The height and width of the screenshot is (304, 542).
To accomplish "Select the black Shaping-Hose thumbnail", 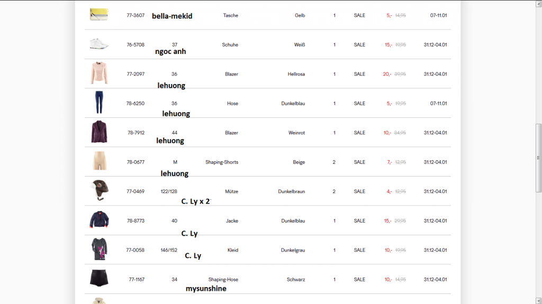I will coord(99,279).
